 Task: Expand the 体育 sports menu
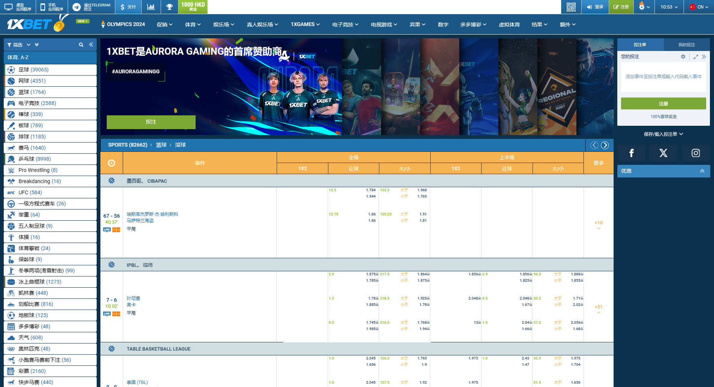tap(193, 25)
